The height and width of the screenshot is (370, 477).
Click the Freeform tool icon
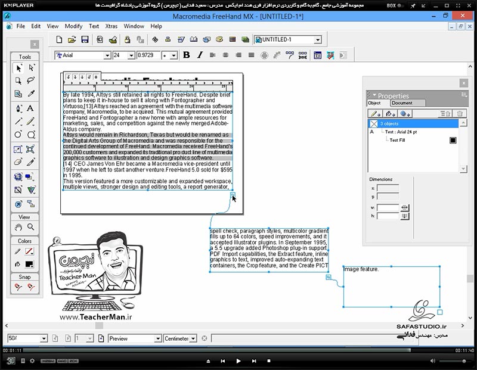pos(30,149)
